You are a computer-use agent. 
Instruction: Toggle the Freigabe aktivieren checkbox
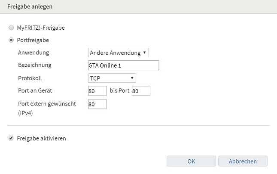11,139
